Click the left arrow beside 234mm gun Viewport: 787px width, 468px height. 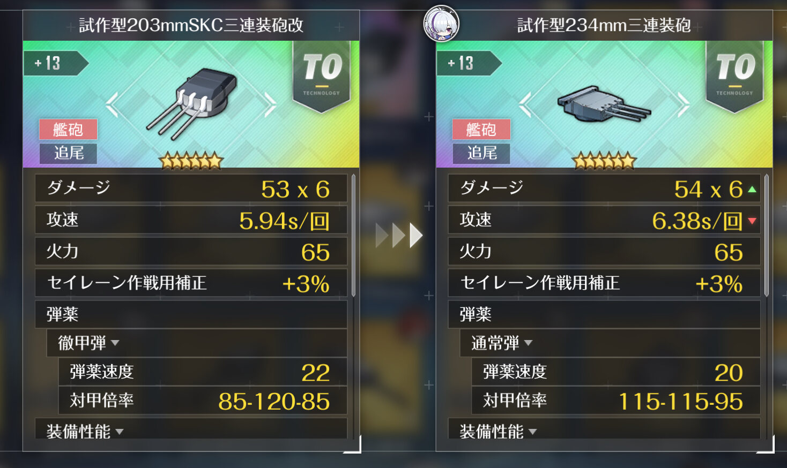525,104
